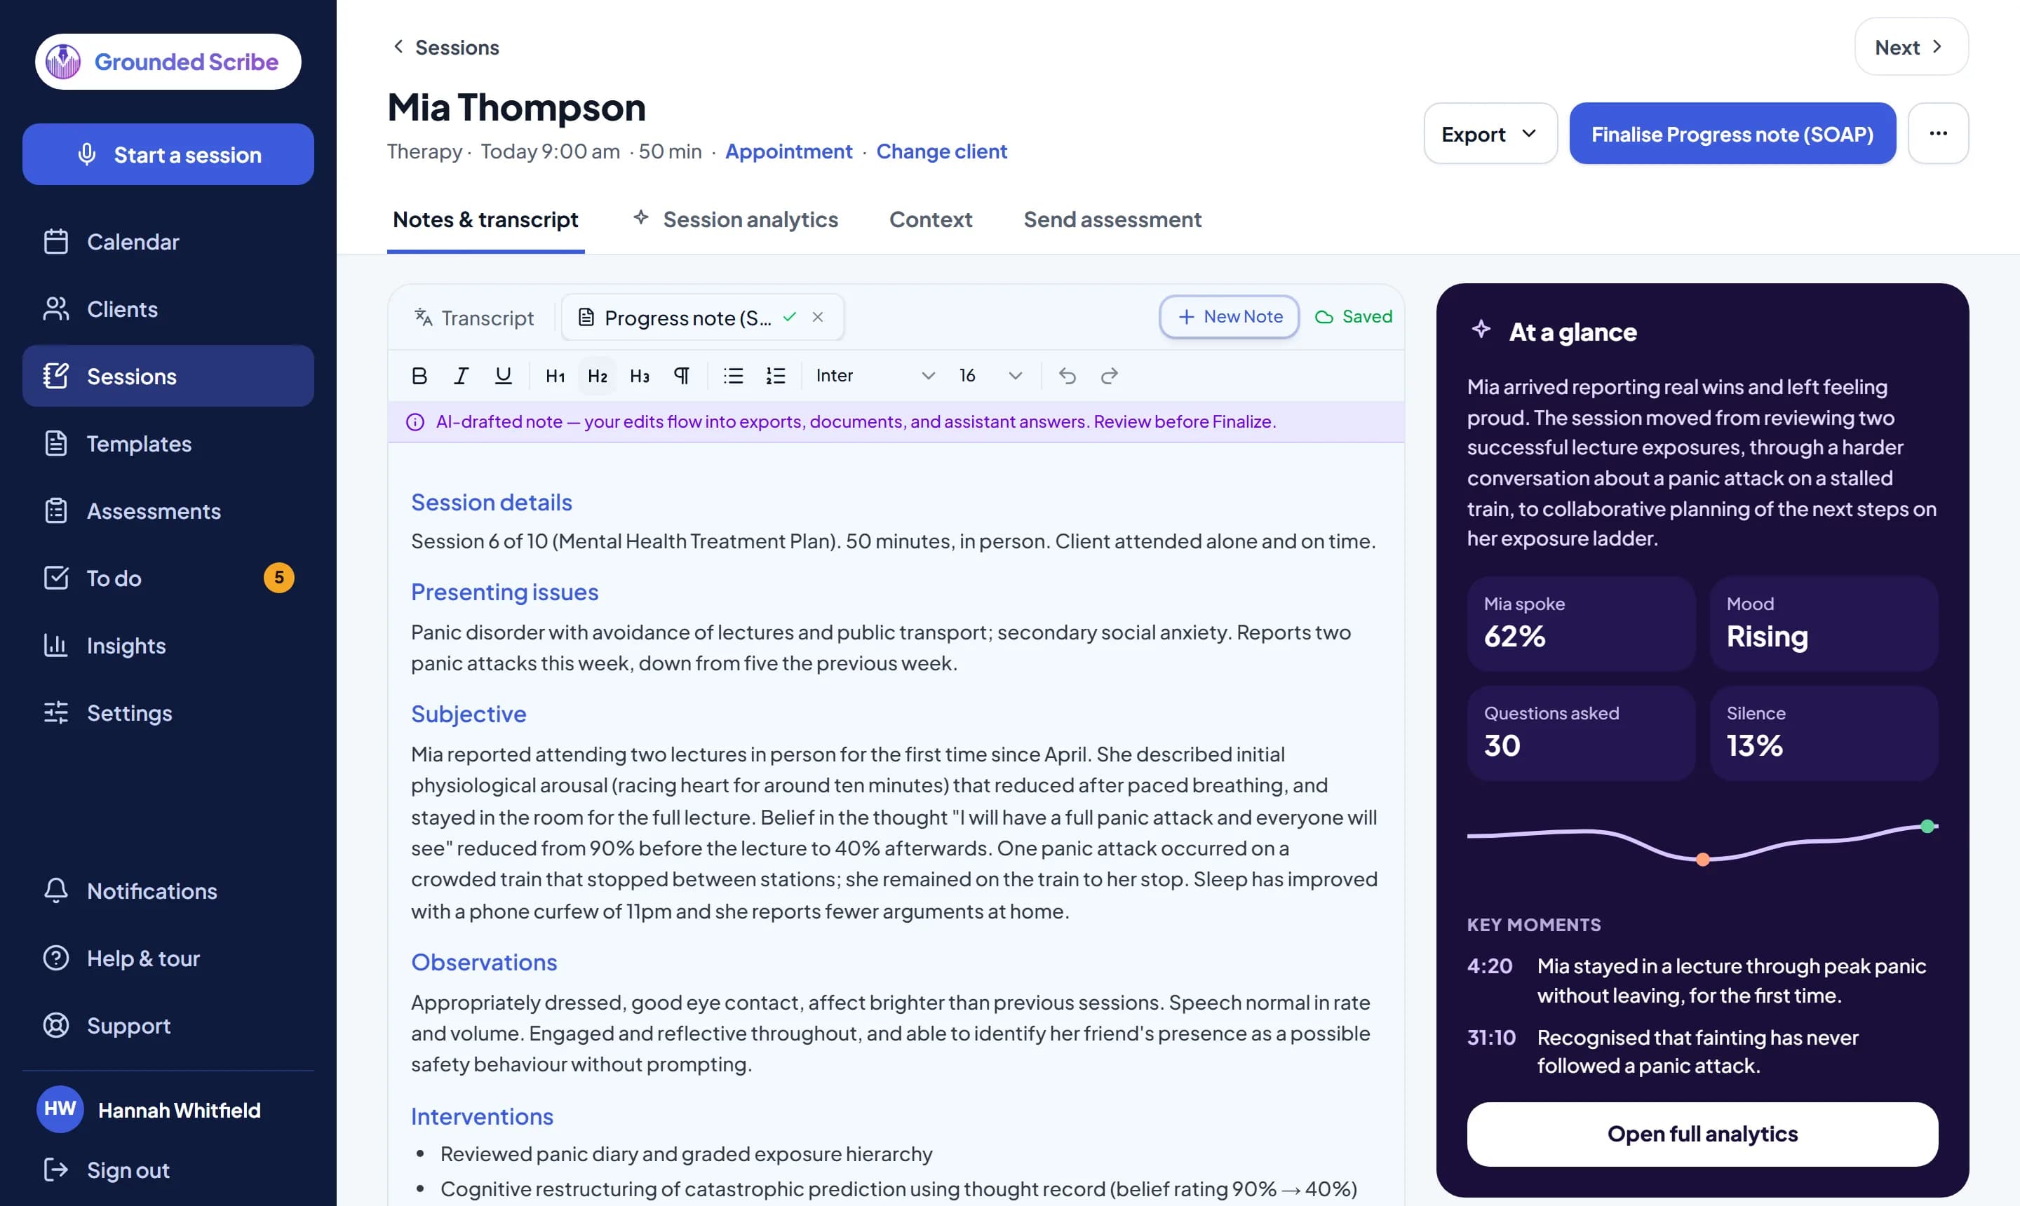
Task: Click the Change client link
Action: (x=941, y=151)
